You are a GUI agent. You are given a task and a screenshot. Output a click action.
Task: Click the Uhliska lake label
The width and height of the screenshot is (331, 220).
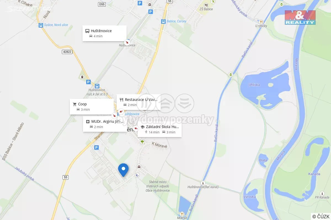254,85
